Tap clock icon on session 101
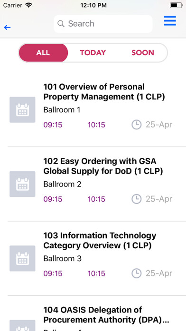 pos(137,125)
